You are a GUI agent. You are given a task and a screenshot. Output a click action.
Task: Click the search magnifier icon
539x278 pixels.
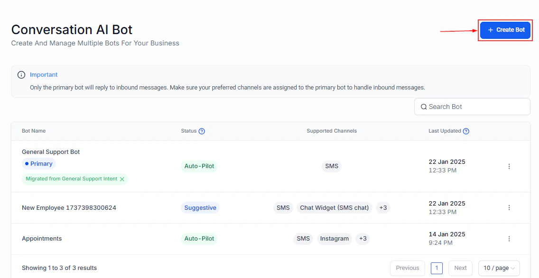[424, 107]
